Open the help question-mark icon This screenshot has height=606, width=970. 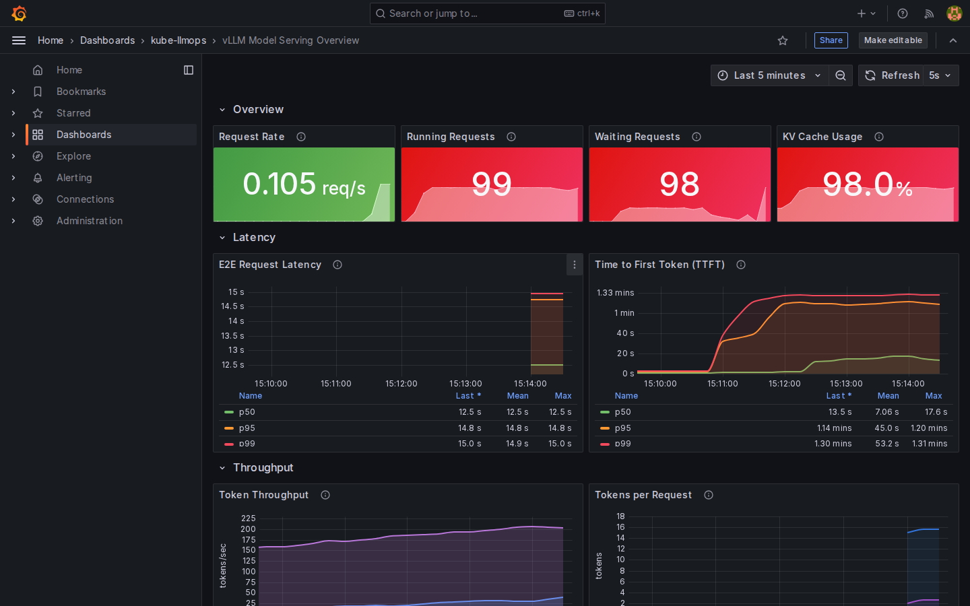click(x=903, y=13)
